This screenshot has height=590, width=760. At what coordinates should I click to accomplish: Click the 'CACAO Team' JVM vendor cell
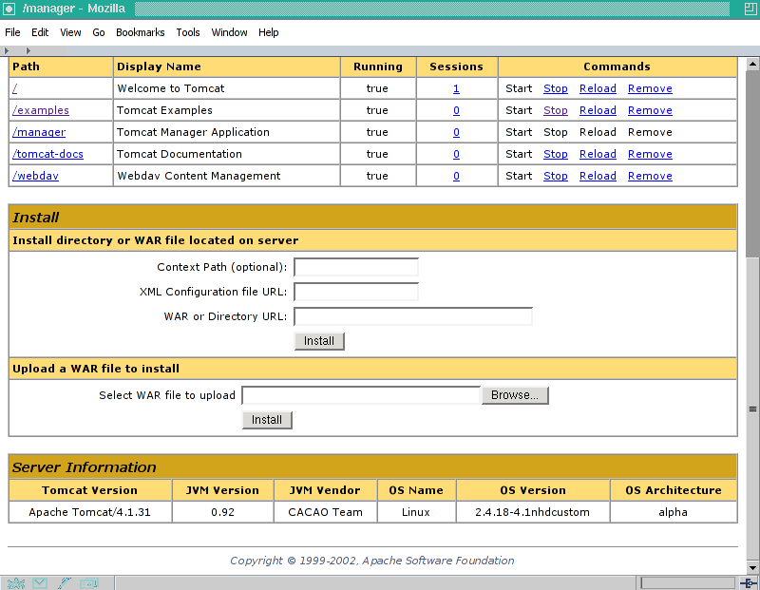tap(325, 512)
